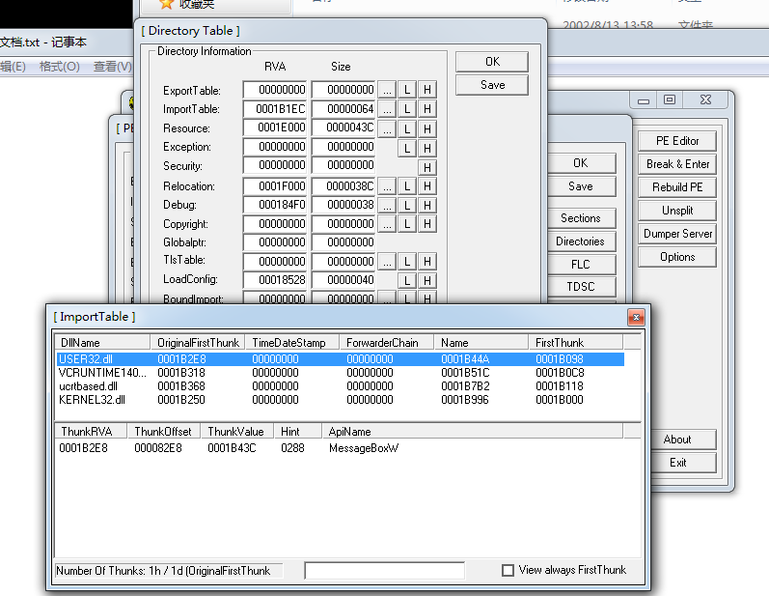This screenshot has width=769, height=596.
Task: Open Directories in the PE Editor window
Action: [580, 241]
